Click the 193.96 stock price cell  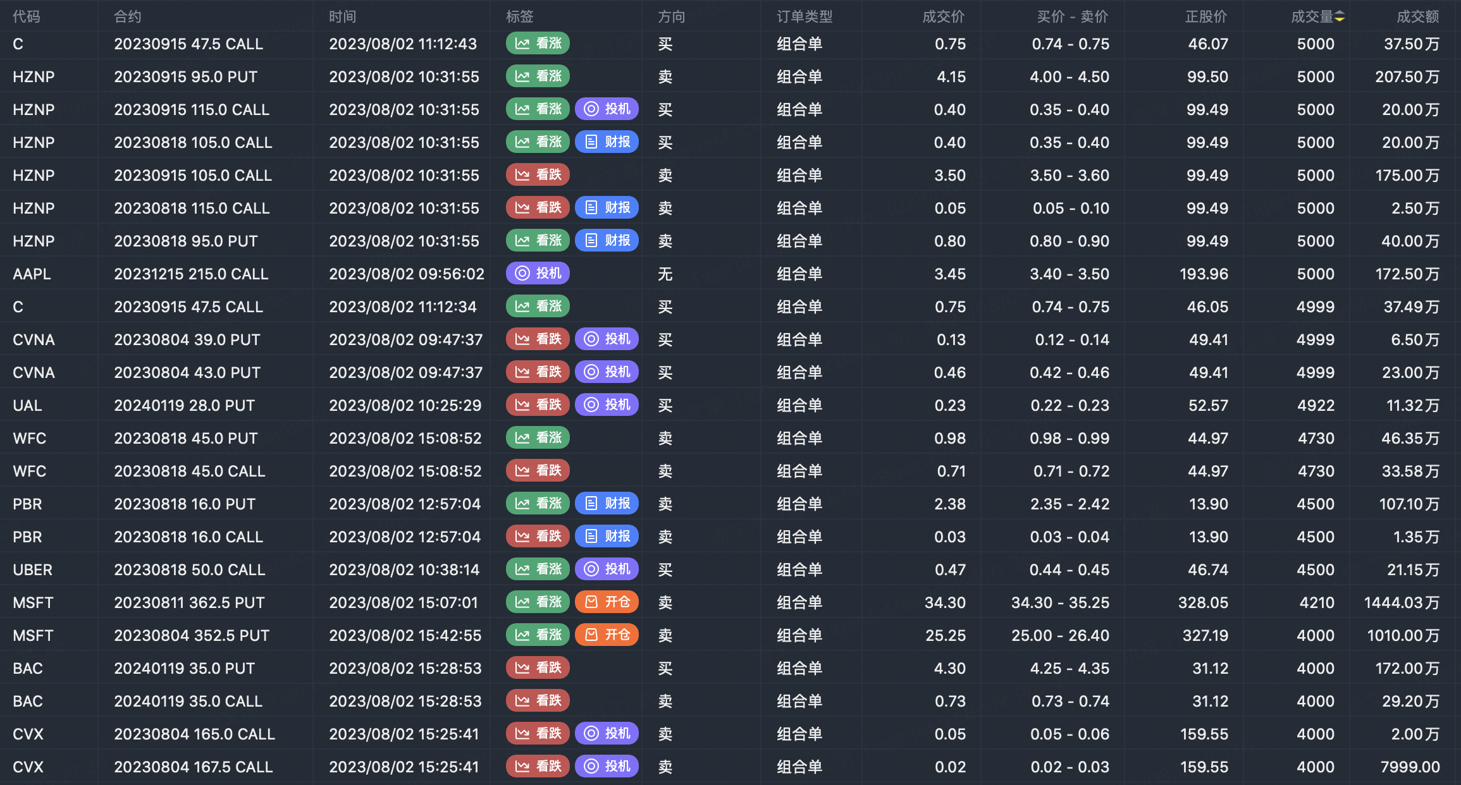click(x=1204, y=274)
